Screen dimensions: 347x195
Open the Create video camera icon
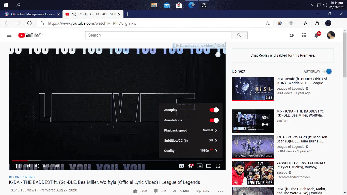(x=292, y=35)
